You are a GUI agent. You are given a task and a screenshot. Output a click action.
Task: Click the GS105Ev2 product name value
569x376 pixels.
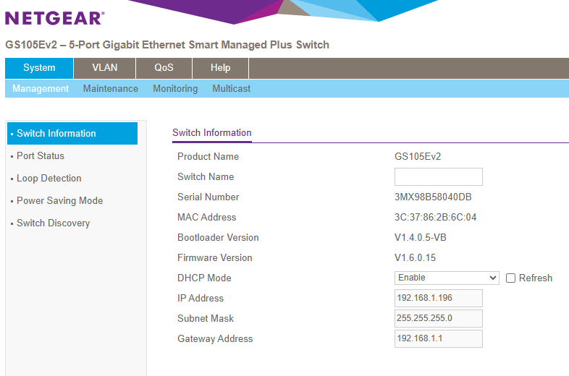[418, 156]
